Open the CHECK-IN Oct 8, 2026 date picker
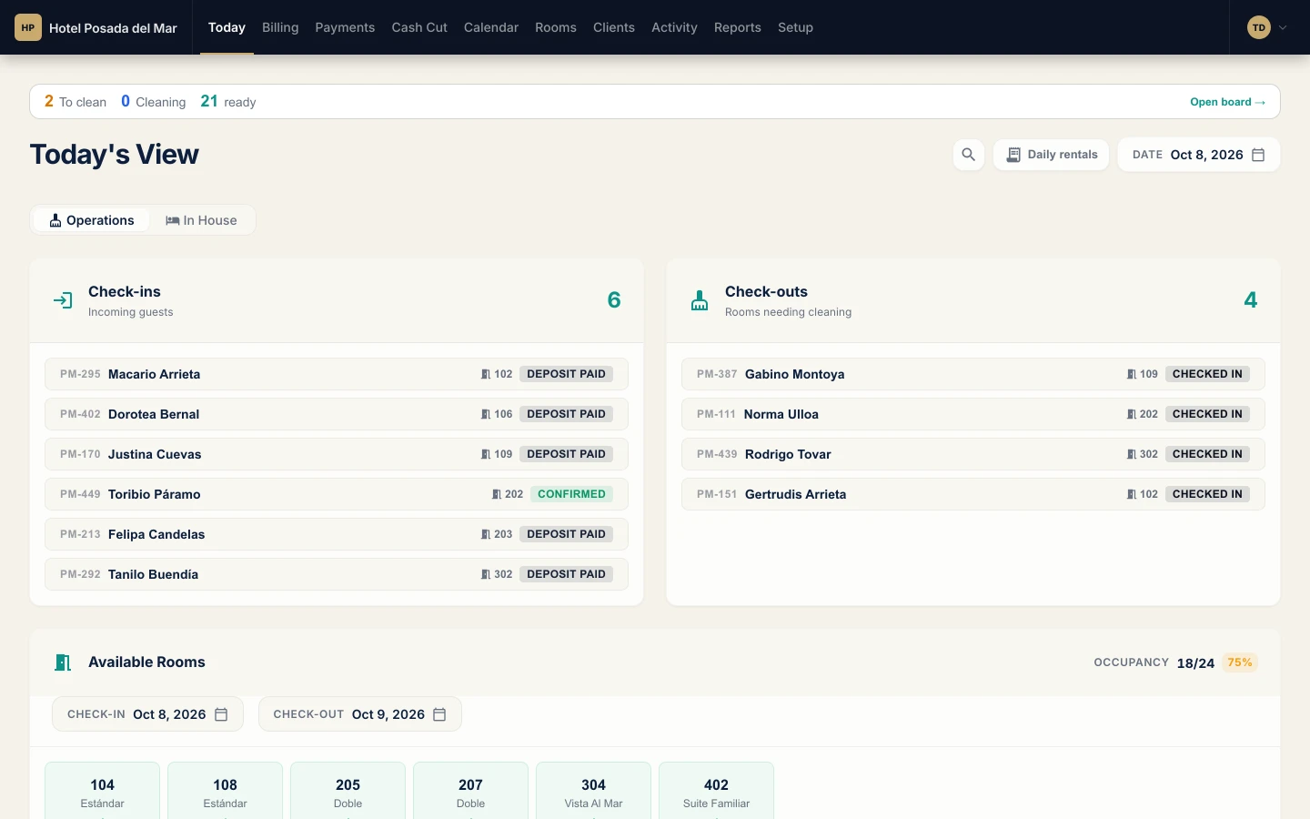The width and height of the screenshot is (1310, 819). pos(147,714)
